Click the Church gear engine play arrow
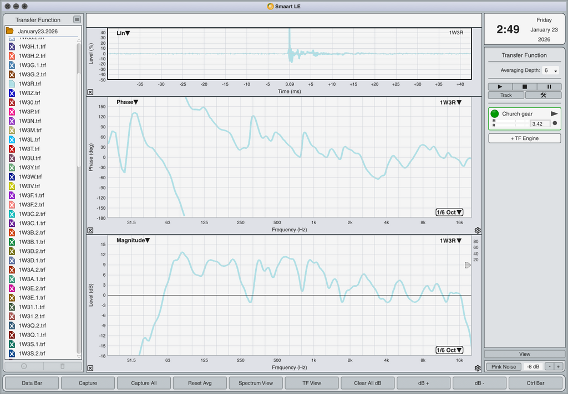The image size is (568, 394). coord(554,113)
